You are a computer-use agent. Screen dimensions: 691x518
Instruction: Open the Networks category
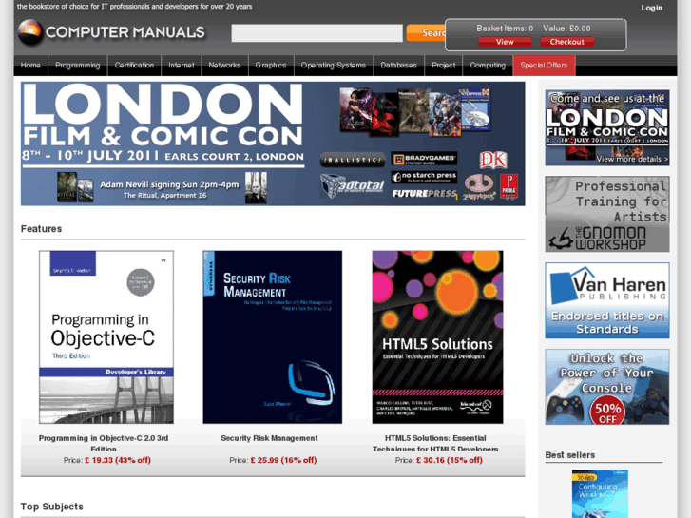pyautogui.click(x=224, y=66)
